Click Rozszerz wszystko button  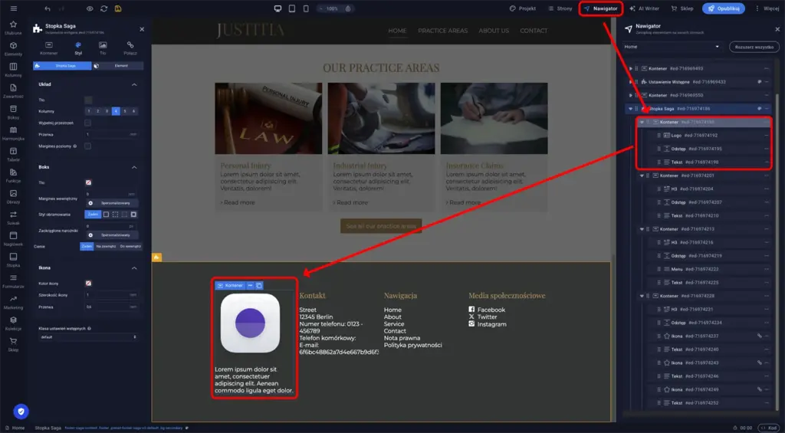754,47
